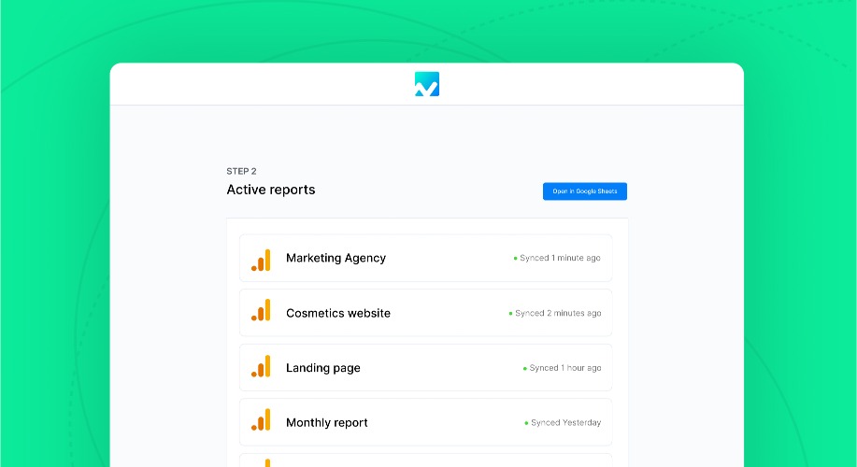Click the analytics icon beside Landing page
857x467 pixels.
261,366
